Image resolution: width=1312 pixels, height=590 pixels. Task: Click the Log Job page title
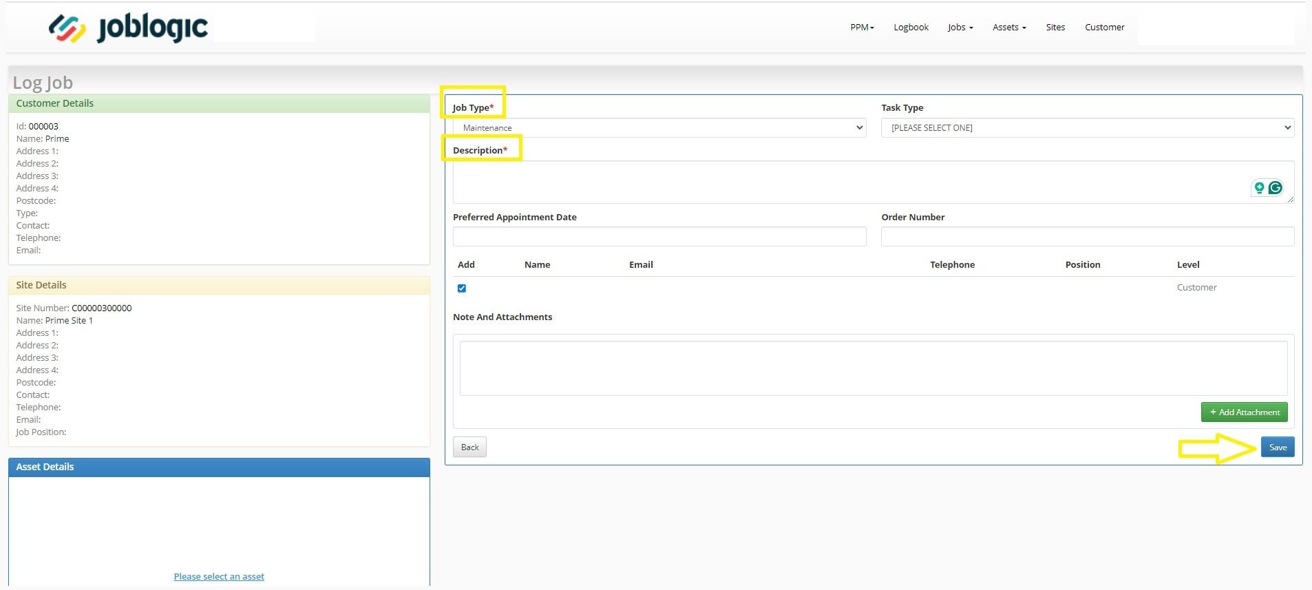[x=43, y=83]
